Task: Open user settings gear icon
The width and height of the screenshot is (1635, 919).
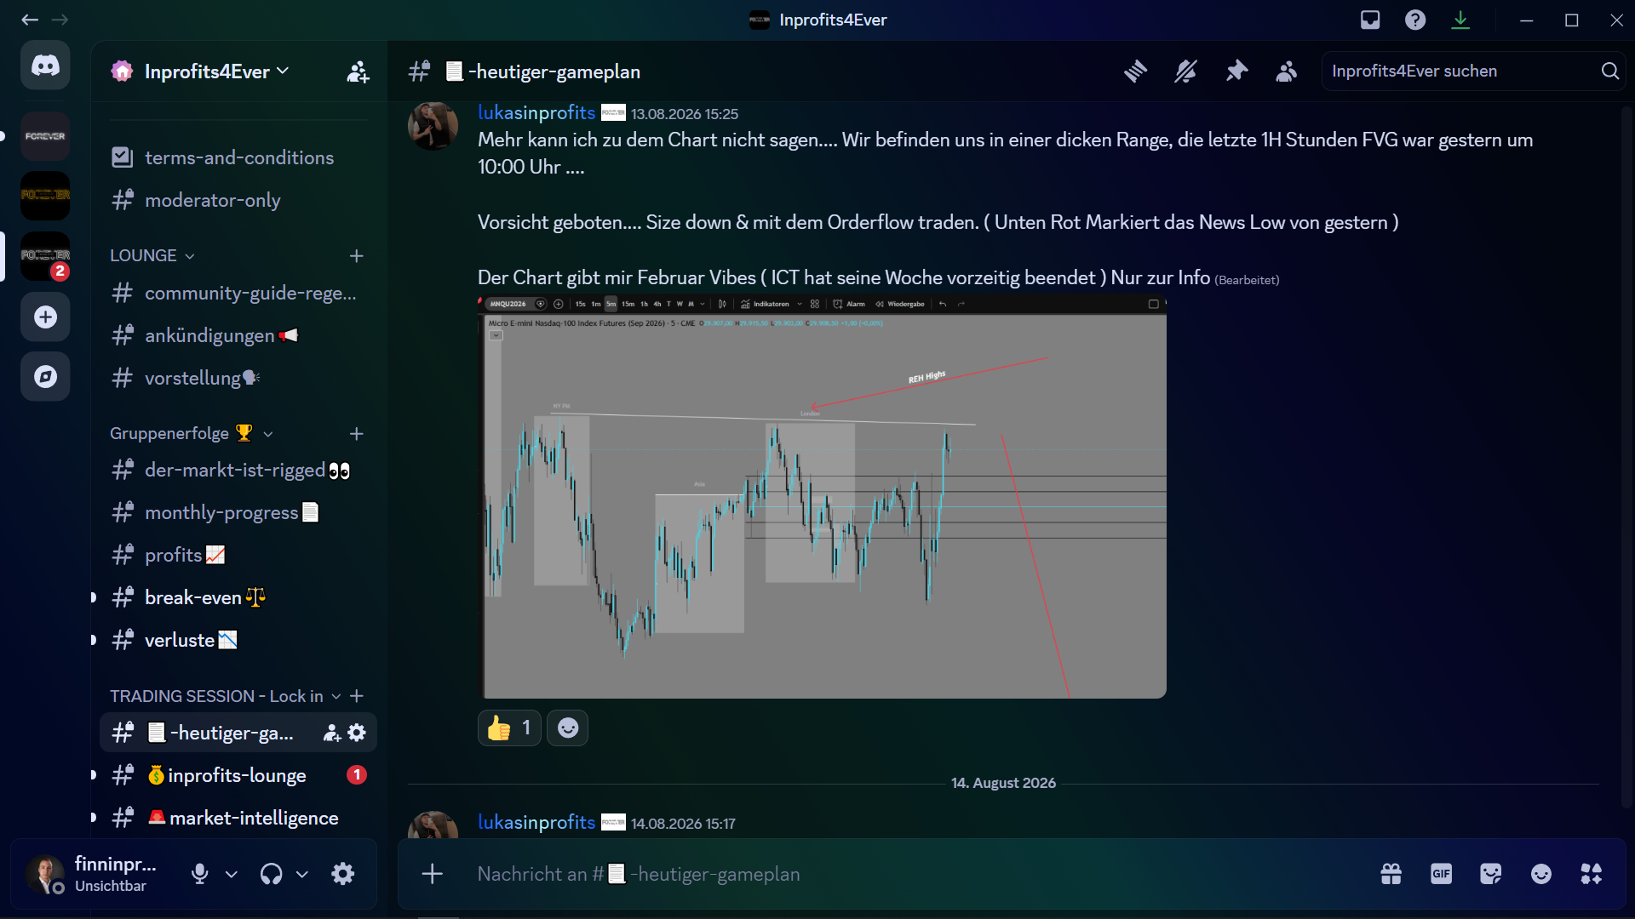Action: click(342, 874)
